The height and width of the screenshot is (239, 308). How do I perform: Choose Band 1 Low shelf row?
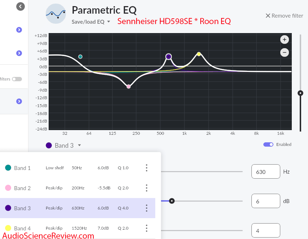(x=77, y=168)
